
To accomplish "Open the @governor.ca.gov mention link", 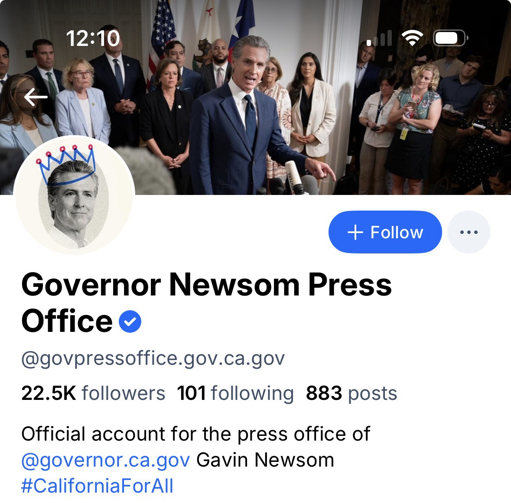I will 106,460.
